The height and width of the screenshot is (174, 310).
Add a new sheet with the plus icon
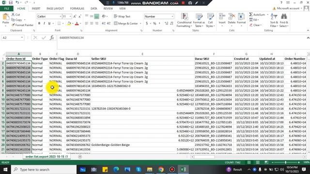coord(80,157)
